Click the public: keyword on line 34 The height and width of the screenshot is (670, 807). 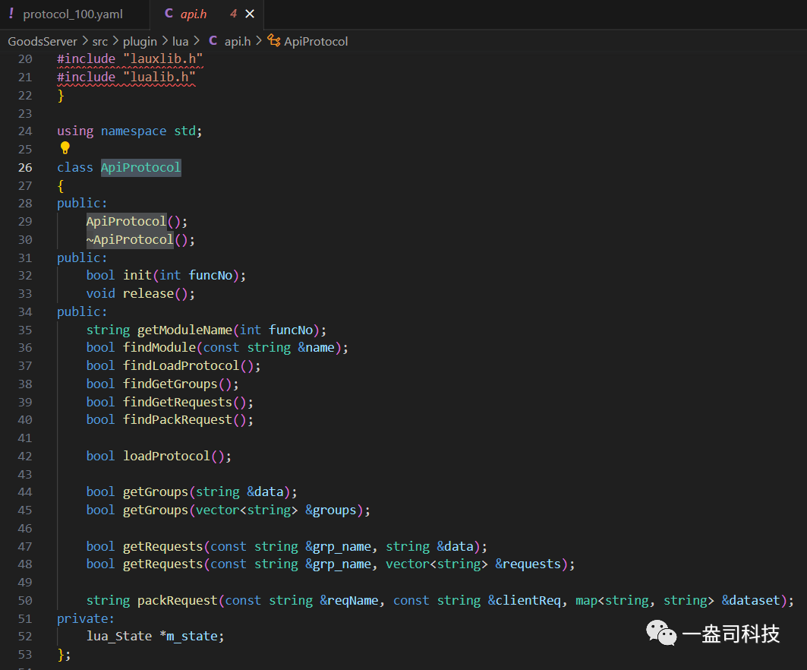tap(82, 312)
